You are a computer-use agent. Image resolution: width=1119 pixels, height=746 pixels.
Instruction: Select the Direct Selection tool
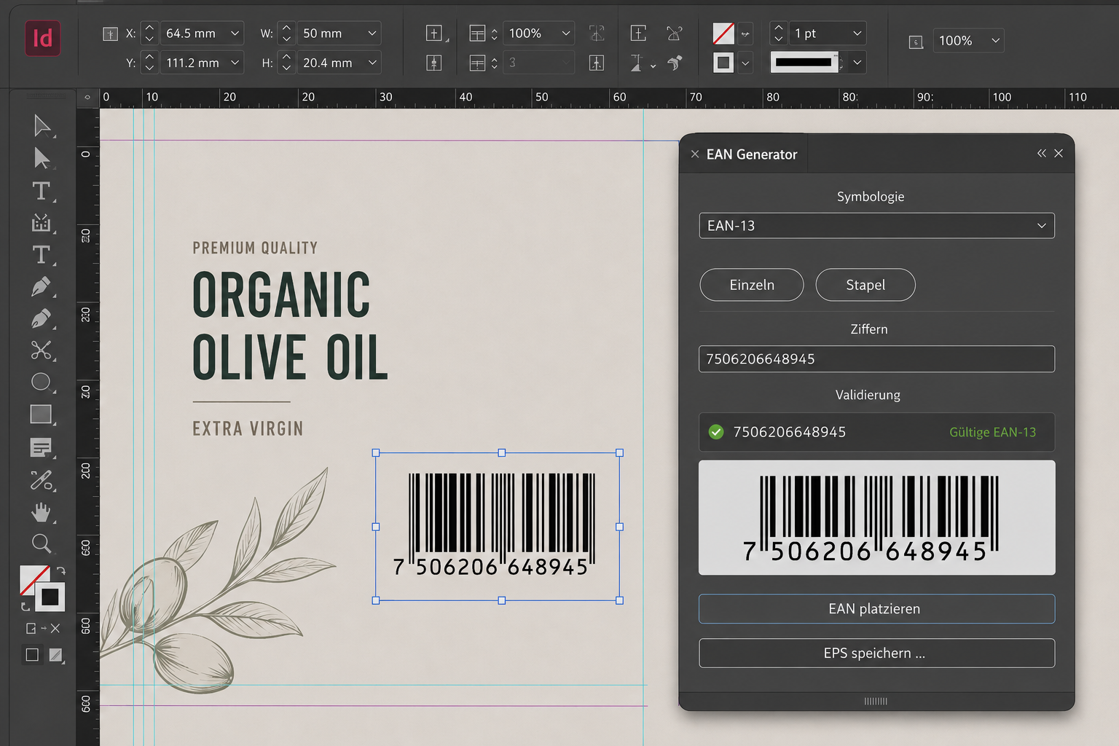(x=42, y=158)
